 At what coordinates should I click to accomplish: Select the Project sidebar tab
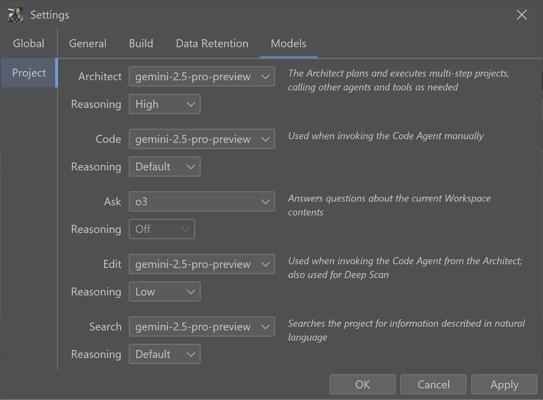29,73
